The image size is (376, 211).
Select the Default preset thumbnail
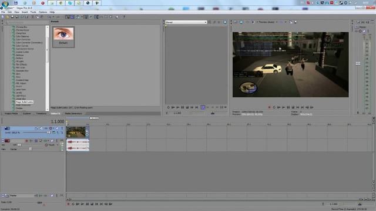[63, 36]
